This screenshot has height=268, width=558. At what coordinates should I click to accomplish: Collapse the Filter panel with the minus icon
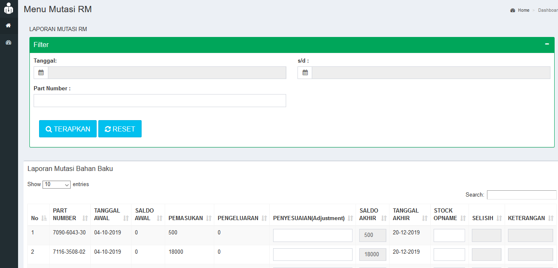coord(547,44)
